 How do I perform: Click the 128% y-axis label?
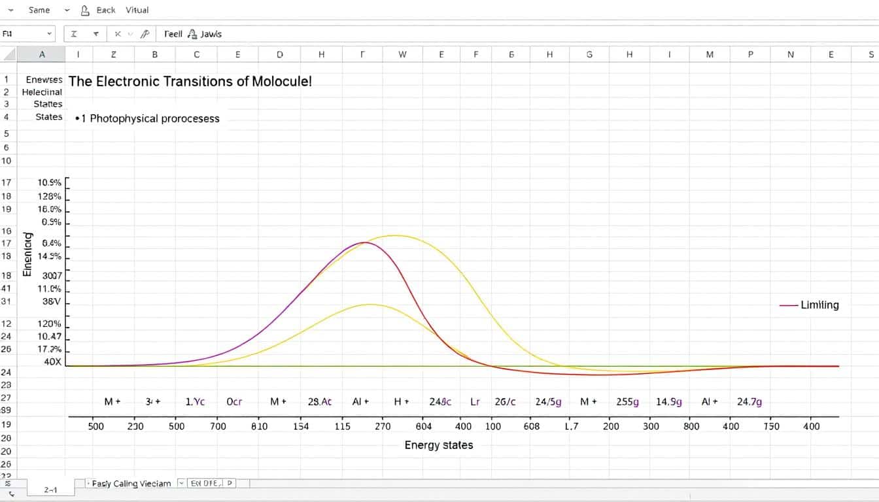click(50, 196)
